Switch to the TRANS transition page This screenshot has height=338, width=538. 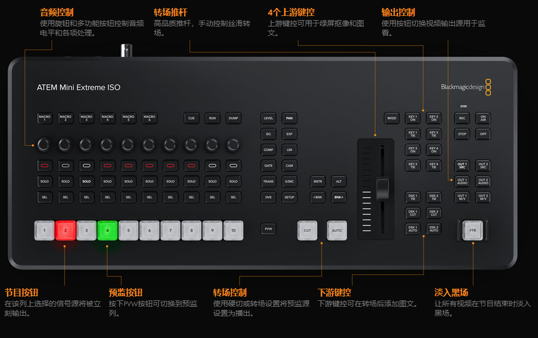(268, 181)
